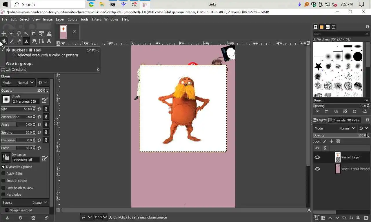Viewport: 371px width, 222px height.
Task: Delete brush in Brushes panel
Action: coord(345,112)
